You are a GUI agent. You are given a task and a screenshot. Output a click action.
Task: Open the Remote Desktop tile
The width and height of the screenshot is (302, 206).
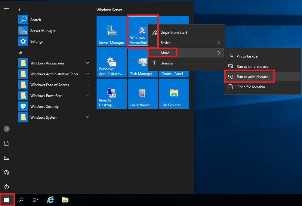(112, 94)
